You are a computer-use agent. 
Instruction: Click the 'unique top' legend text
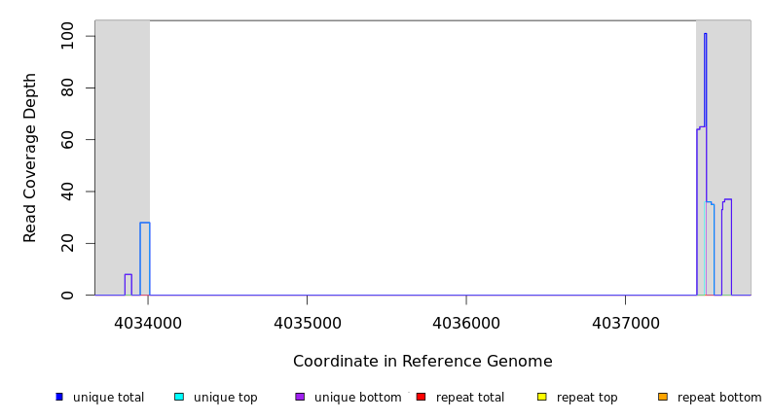(225, 398)
